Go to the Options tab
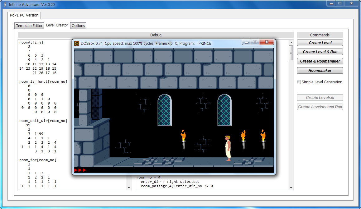Screen dimensions: 361x209 78,26
